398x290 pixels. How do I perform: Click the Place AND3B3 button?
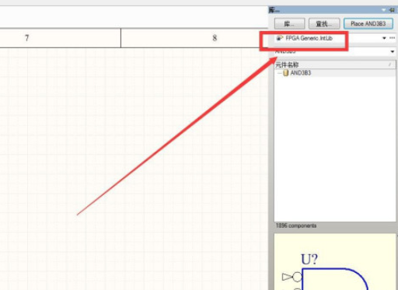[368, 24]
